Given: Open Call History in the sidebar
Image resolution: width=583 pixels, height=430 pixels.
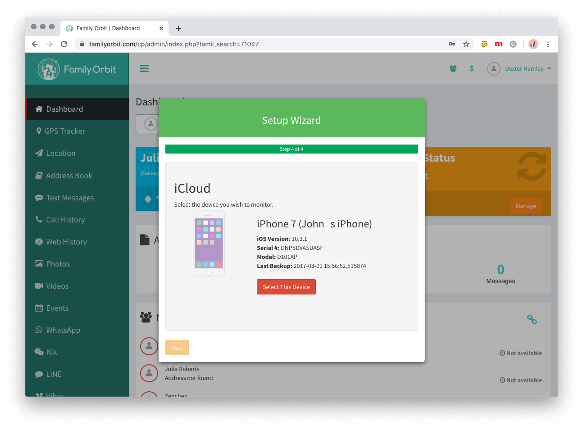Looking at the screenshot, I should (77, 220).
